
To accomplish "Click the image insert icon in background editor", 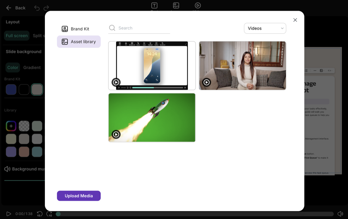I will (321, 71).
